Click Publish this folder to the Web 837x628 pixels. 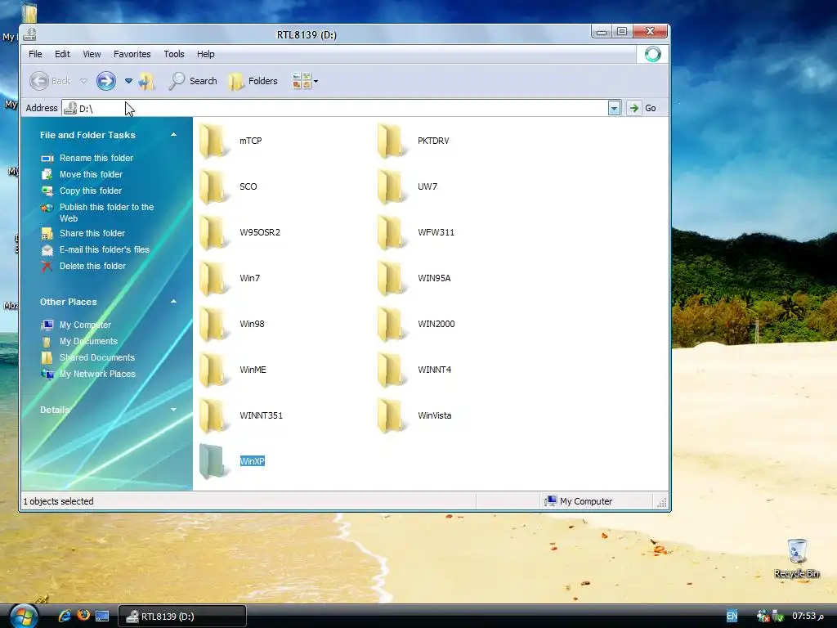tap(106, 213)
